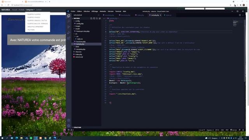The width and height of the screenshot is (249, 140).
Task: Collapse all folders in the explorer
Action: [100, 18]
